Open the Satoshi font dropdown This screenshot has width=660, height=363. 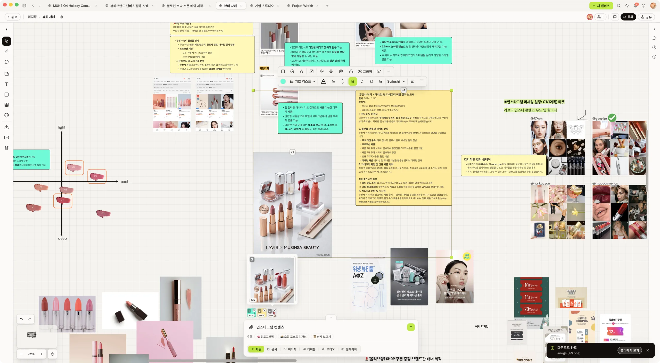click(396, 81)
